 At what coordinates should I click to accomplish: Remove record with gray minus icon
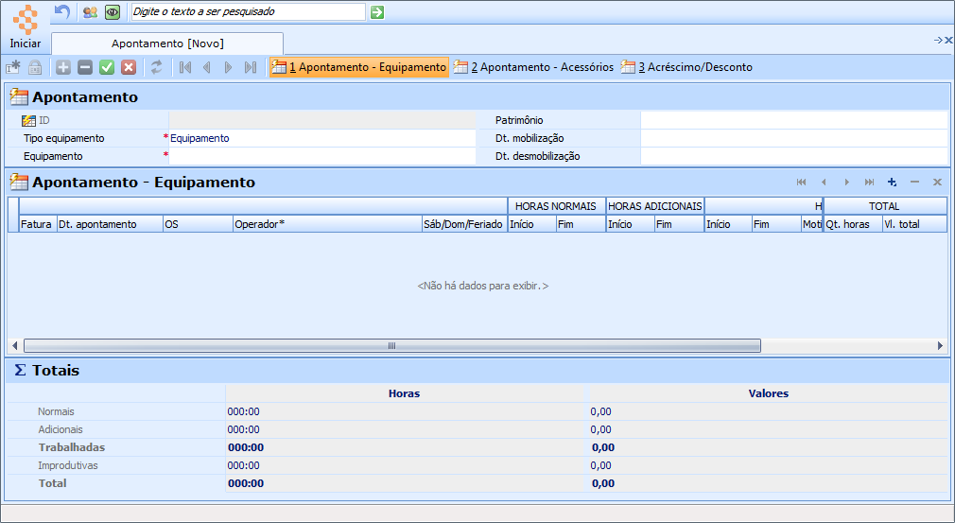pos(85,67)
